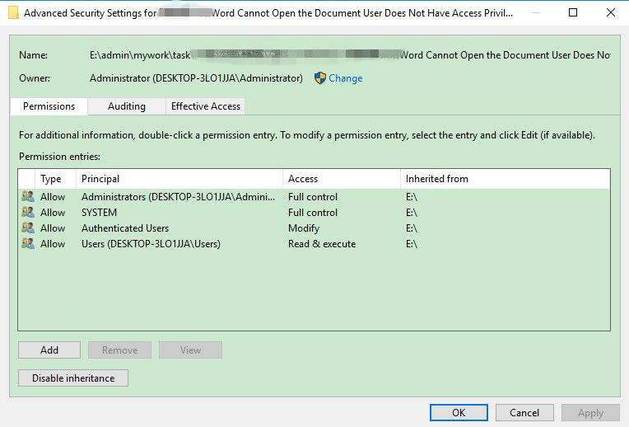Click the folder icon in the title bar
Screen dimensions: 629x427
point(14,12)
